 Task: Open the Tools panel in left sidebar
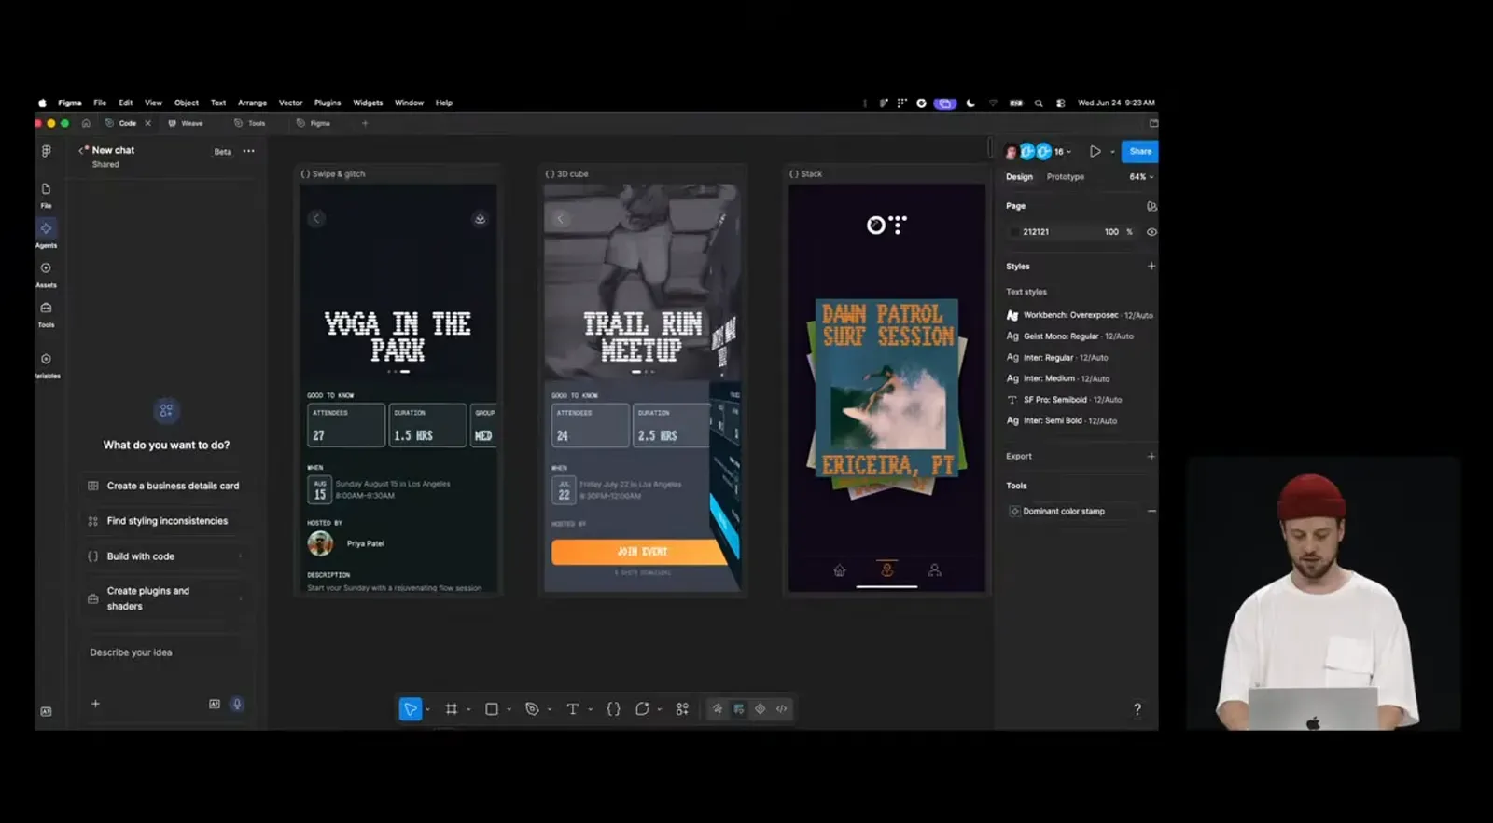(46, 313)
